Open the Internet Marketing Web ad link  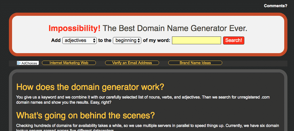pyautogui.click(x=69, y=63)
